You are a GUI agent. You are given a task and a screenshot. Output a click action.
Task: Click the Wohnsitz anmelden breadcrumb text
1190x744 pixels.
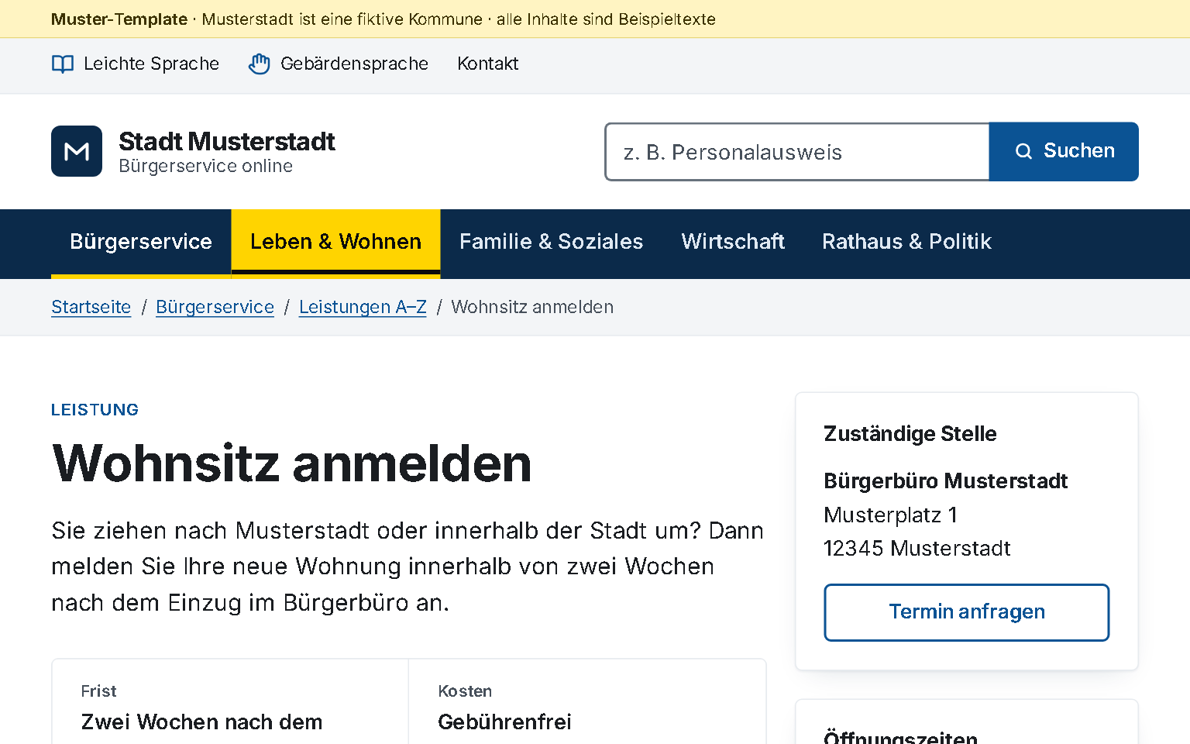pyautogui.click(x=532, y=307)
